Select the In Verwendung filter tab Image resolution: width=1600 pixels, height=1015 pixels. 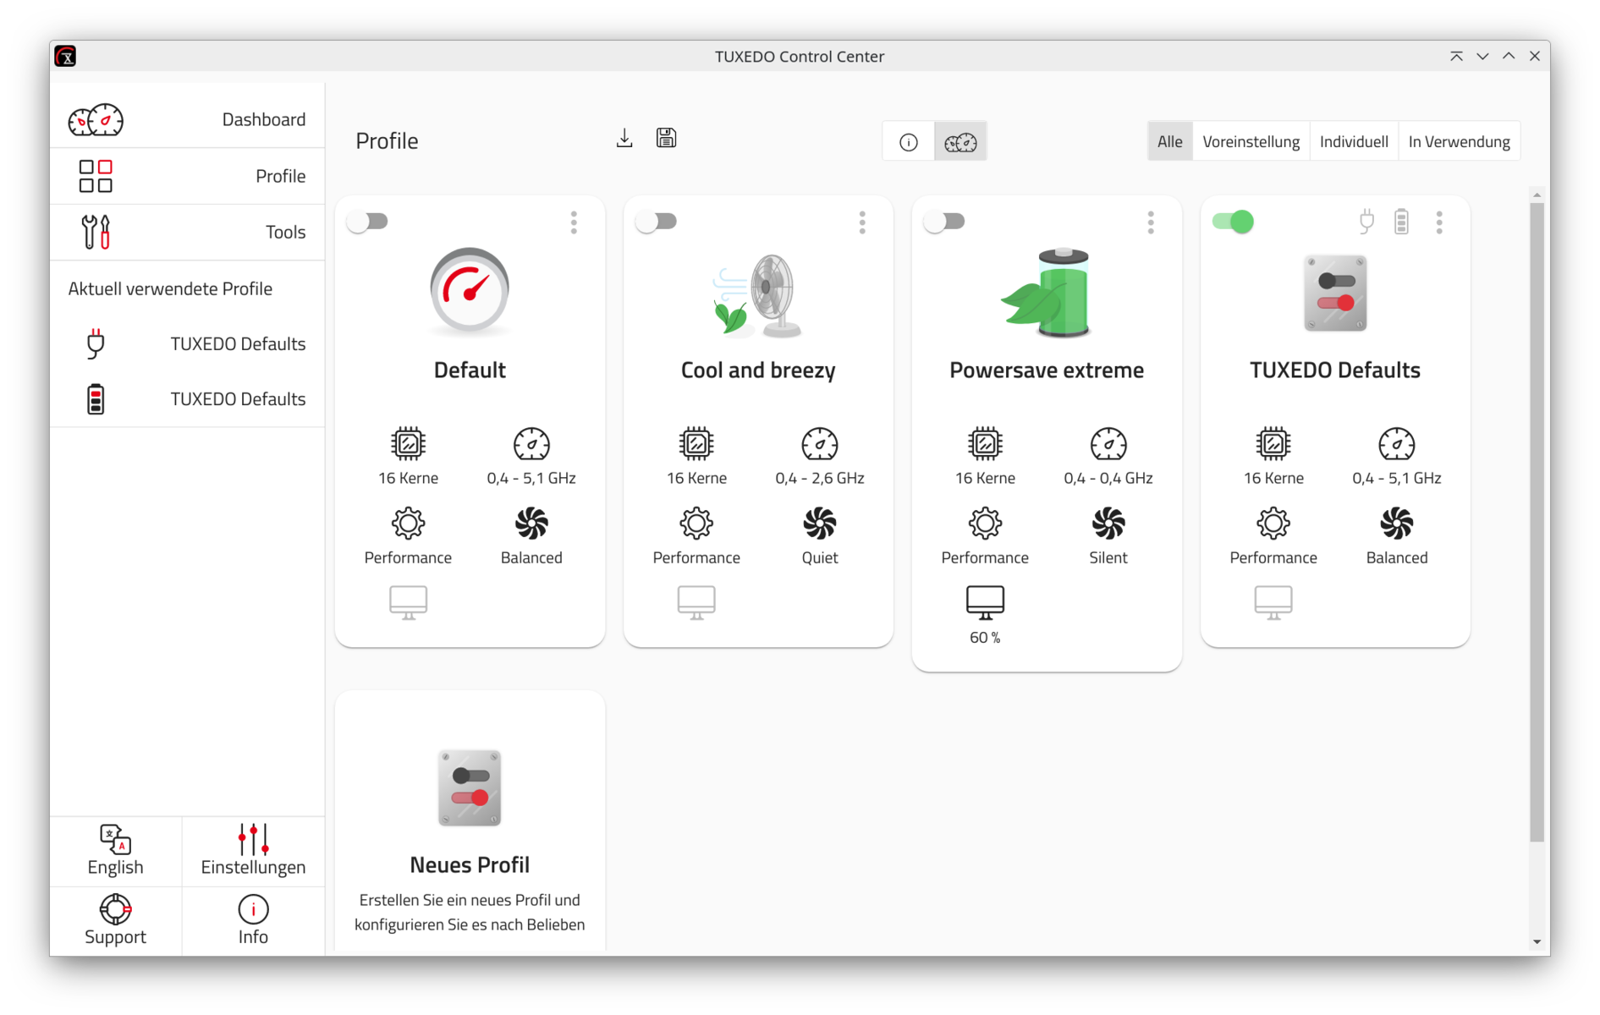point(1459,141)
